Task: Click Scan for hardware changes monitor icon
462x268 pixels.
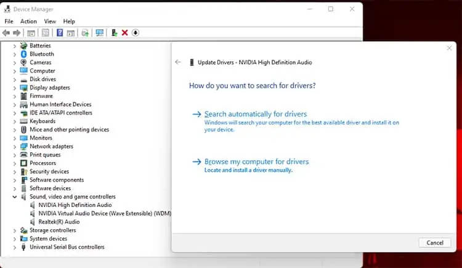Action: (x=100, y=33)
